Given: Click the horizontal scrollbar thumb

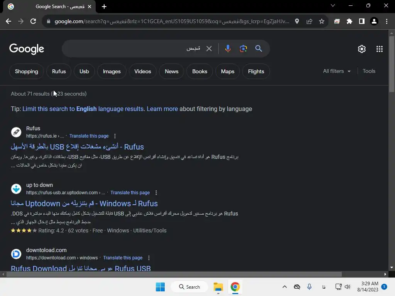Looking at the screenshot, I should [x=174, y=274].
